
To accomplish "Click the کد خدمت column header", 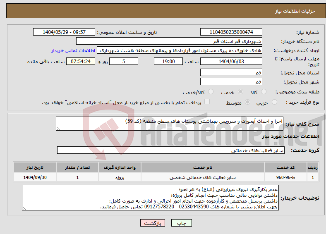I will (286, 167).
